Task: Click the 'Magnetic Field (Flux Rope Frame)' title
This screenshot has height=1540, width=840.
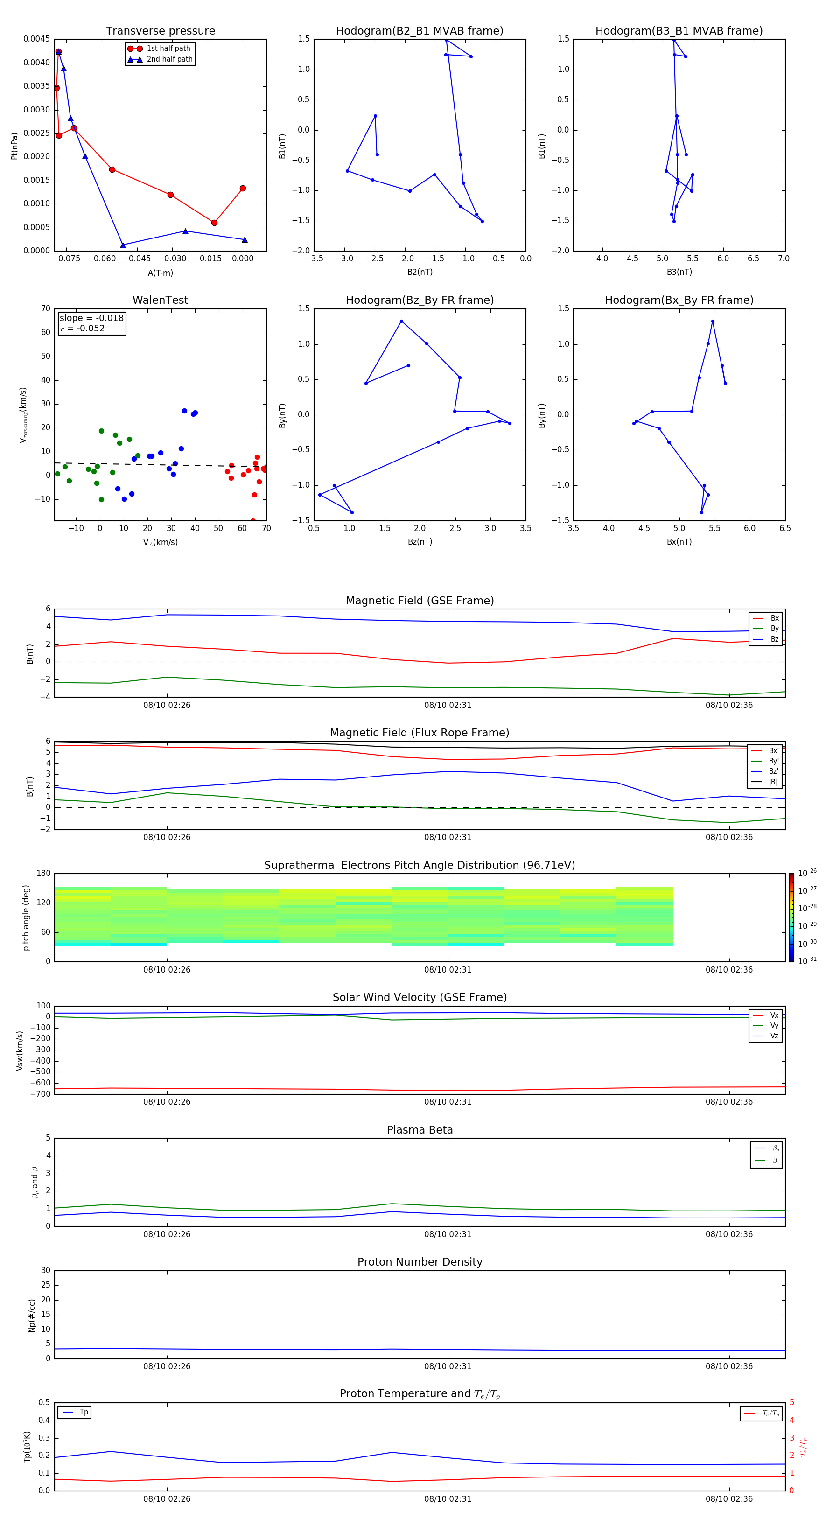Action: (x=420, y=733)
